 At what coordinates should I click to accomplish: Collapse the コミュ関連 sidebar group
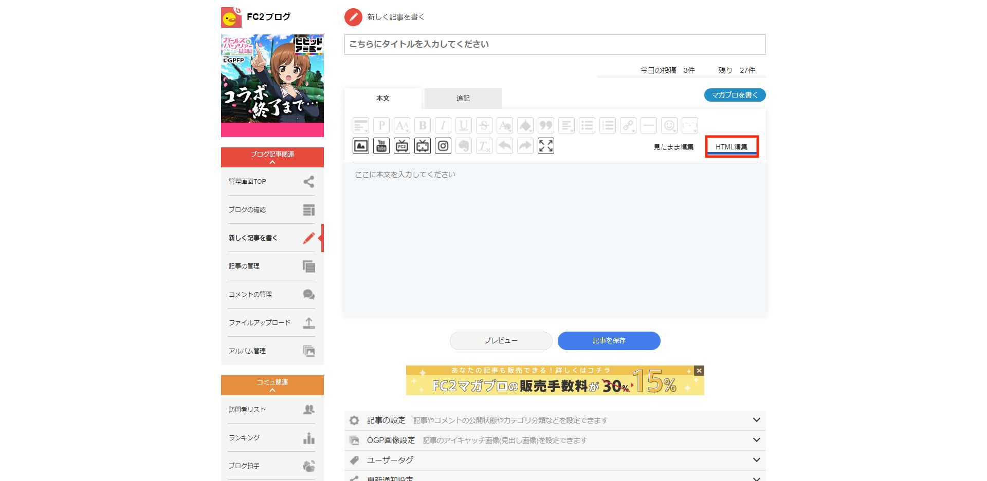tap(272, 385)
